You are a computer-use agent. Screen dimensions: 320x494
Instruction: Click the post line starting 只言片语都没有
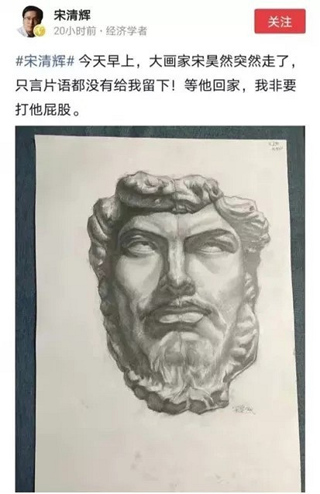click(x=156, y=85)
